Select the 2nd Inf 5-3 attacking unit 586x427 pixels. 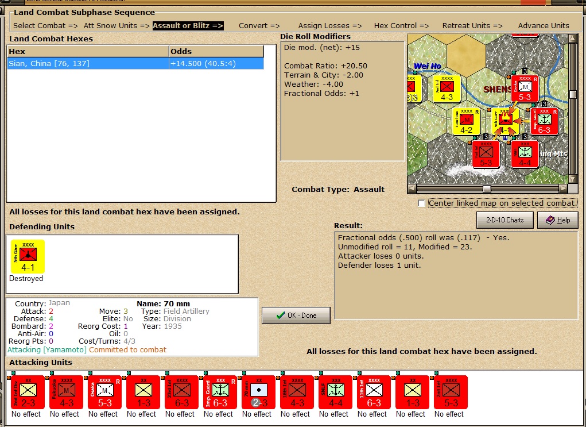pos(451,392)
